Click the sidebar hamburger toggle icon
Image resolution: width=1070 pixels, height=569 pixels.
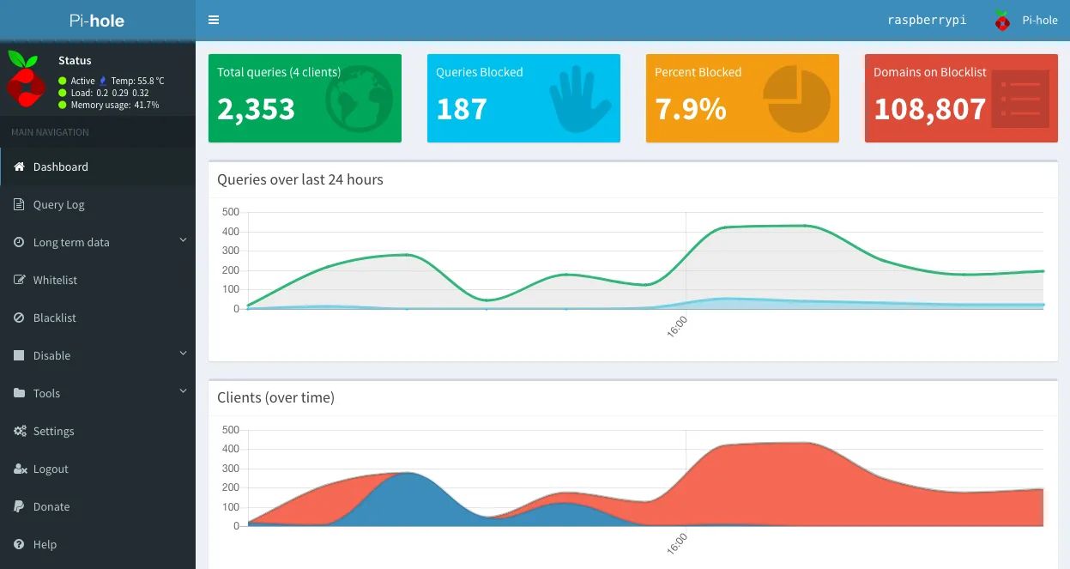click(x=213, y=19)
